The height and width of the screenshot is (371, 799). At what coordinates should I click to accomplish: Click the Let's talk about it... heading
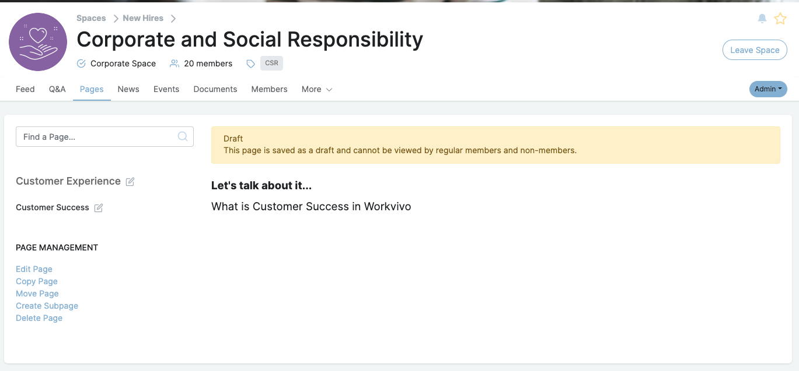tap(261, 186)
